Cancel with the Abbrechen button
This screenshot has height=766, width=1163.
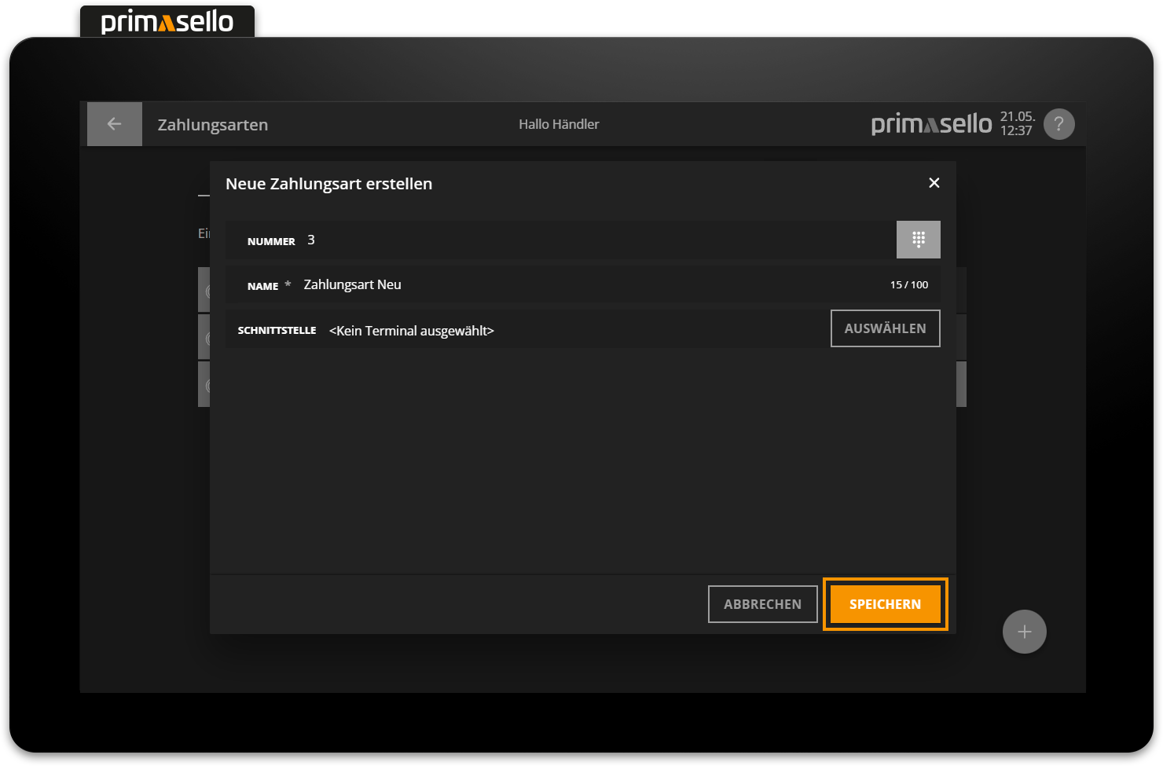point(762,604)
